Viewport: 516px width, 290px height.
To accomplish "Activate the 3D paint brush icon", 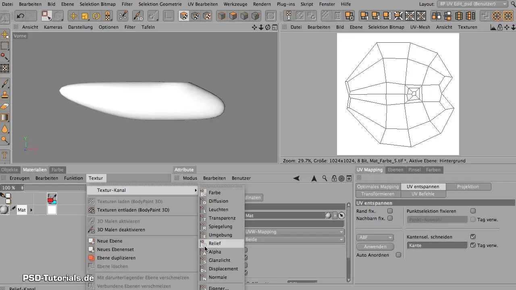I will [137, 16].
